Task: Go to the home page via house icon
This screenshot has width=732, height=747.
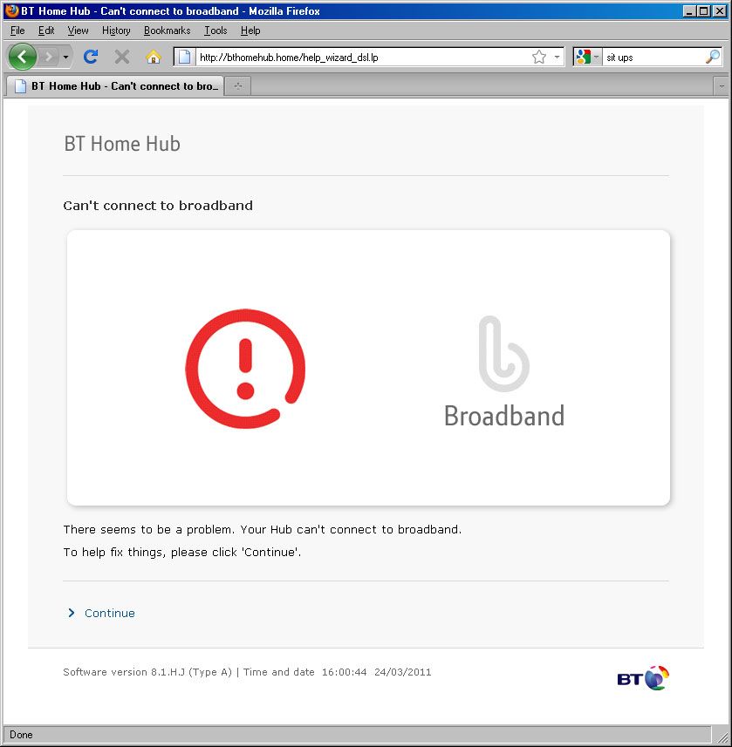Action: pyautogui.click(x=153, y=58)
